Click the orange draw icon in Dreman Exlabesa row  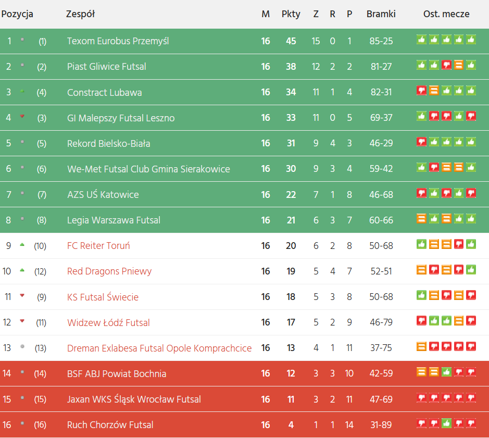click(421, 346)
